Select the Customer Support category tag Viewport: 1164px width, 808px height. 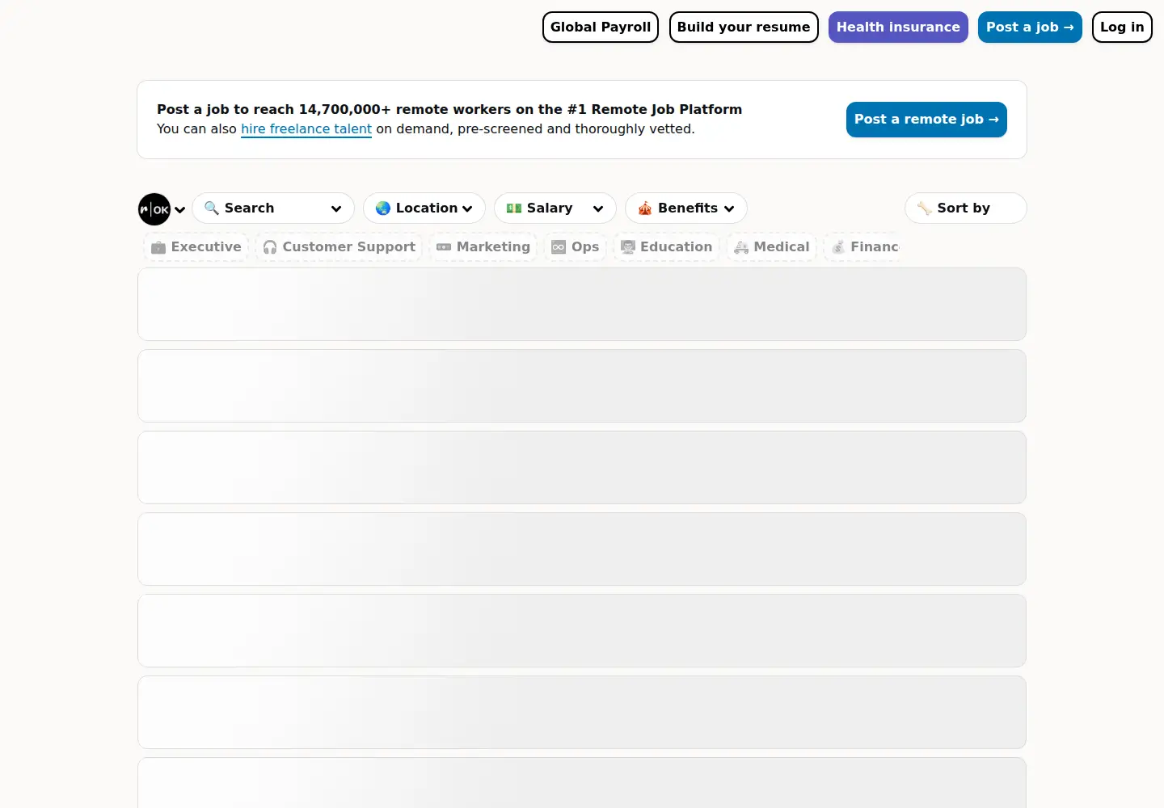click(339, 247)
